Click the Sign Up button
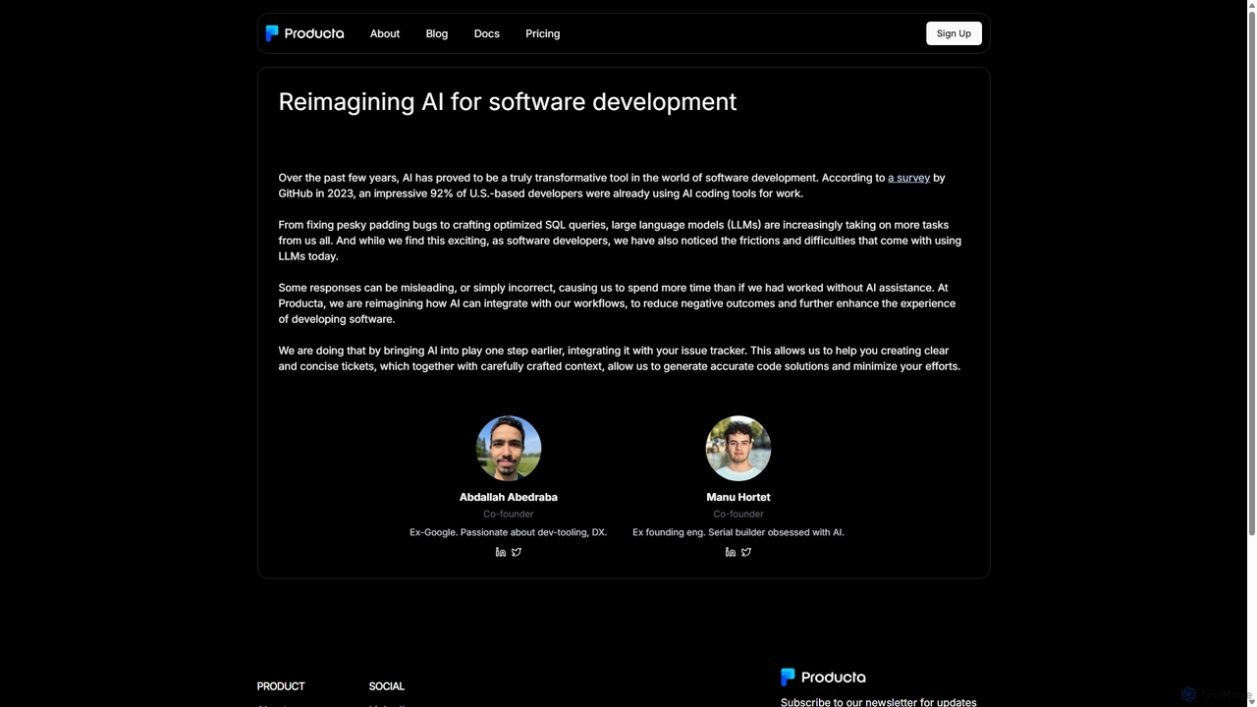 click(954, 33)
